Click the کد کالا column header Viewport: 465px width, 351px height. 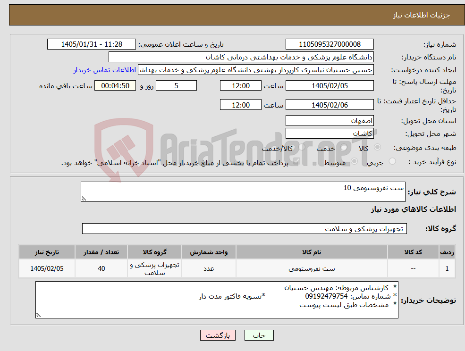pos(413,252)
